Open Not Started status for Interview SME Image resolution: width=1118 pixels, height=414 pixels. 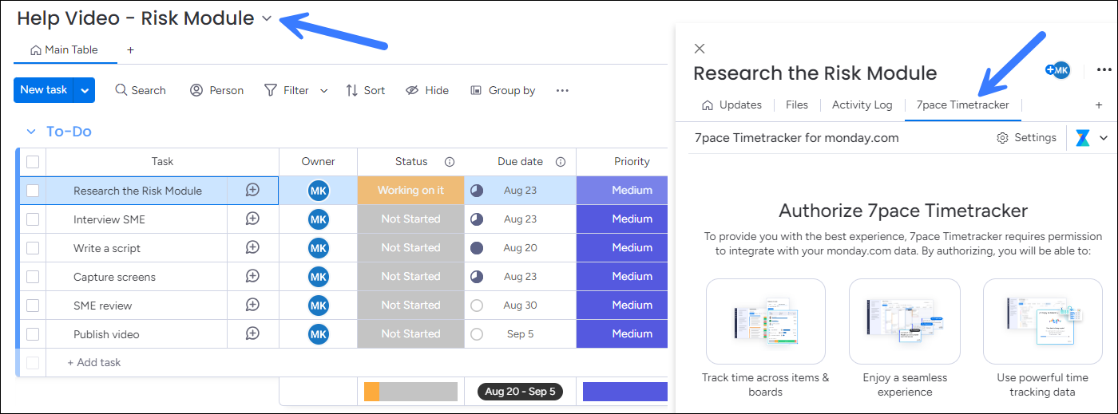pyautogui.click(x=410, y=219)
